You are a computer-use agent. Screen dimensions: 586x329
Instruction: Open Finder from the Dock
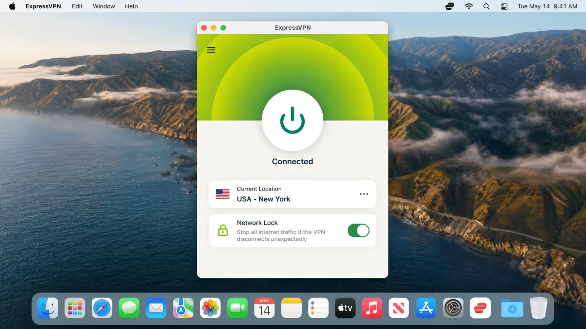pyautogui.click(x=48, y=308)
